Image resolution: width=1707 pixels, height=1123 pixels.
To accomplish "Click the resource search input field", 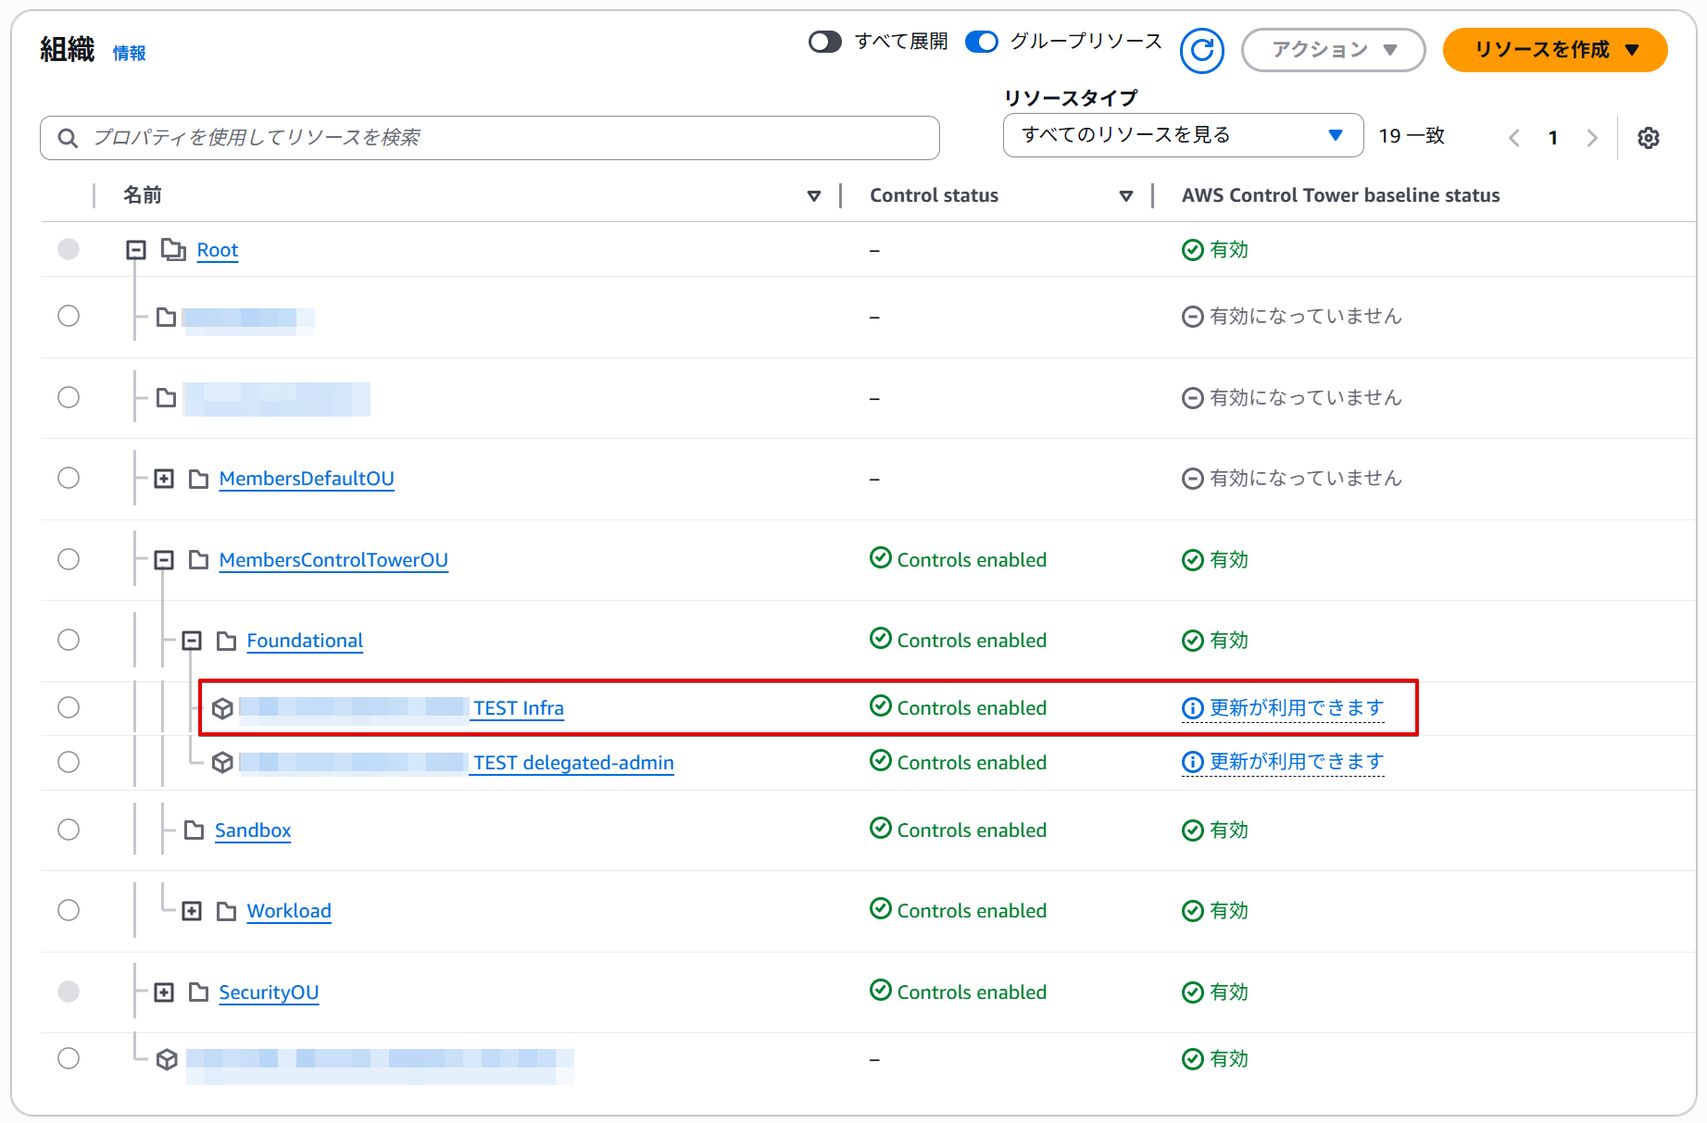I will (500, 138).
